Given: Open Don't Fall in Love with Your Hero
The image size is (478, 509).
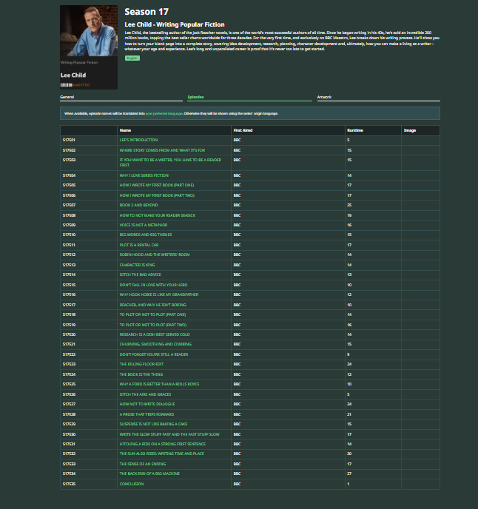Looking at the screenshot, I should tap(153, 285).
